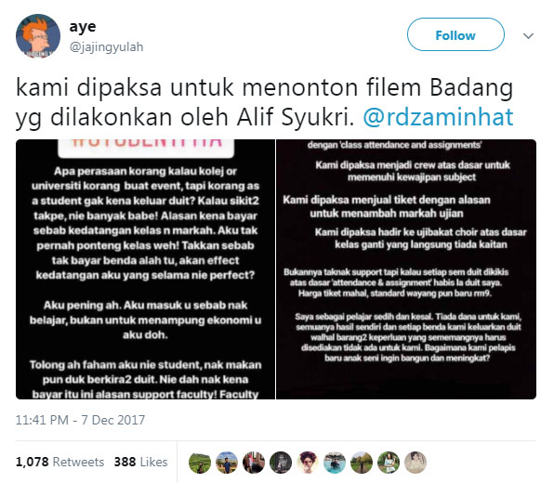Click the aye profile avatar picture

tap(38, 36)
